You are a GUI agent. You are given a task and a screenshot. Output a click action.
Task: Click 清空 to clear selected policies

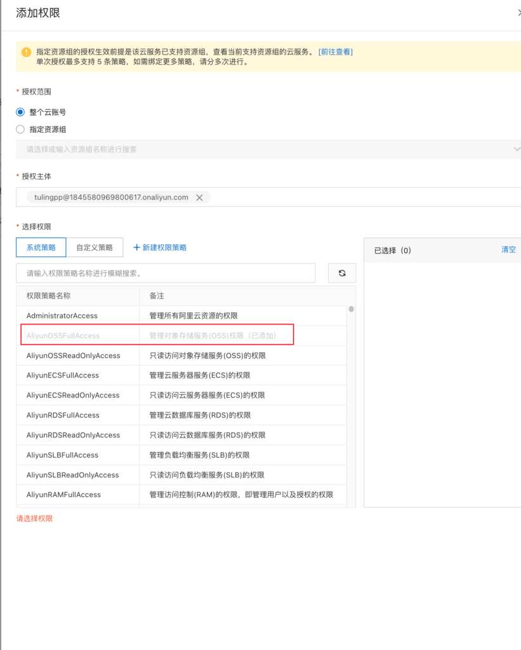click(508, 249)
